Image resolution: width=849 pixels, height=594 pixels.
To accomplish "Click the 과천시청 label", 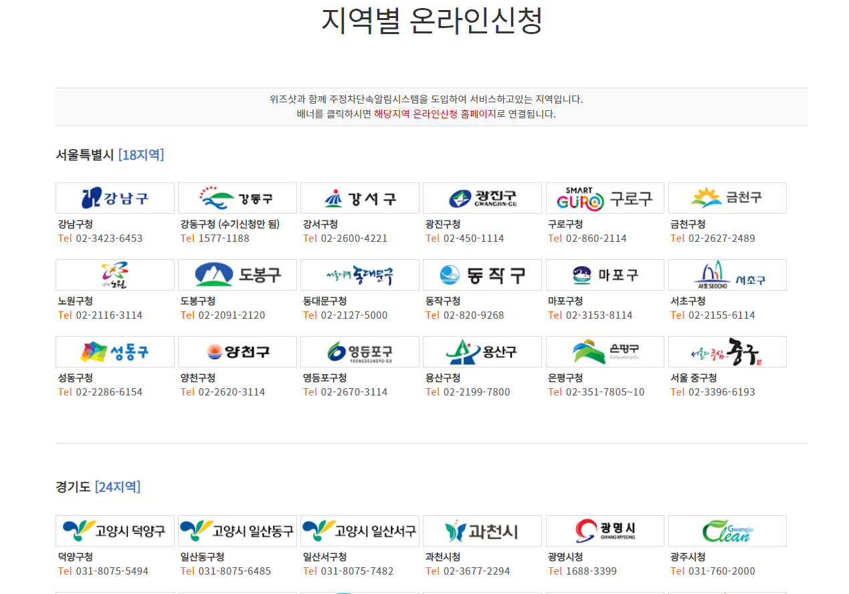I will click(443, 557).
